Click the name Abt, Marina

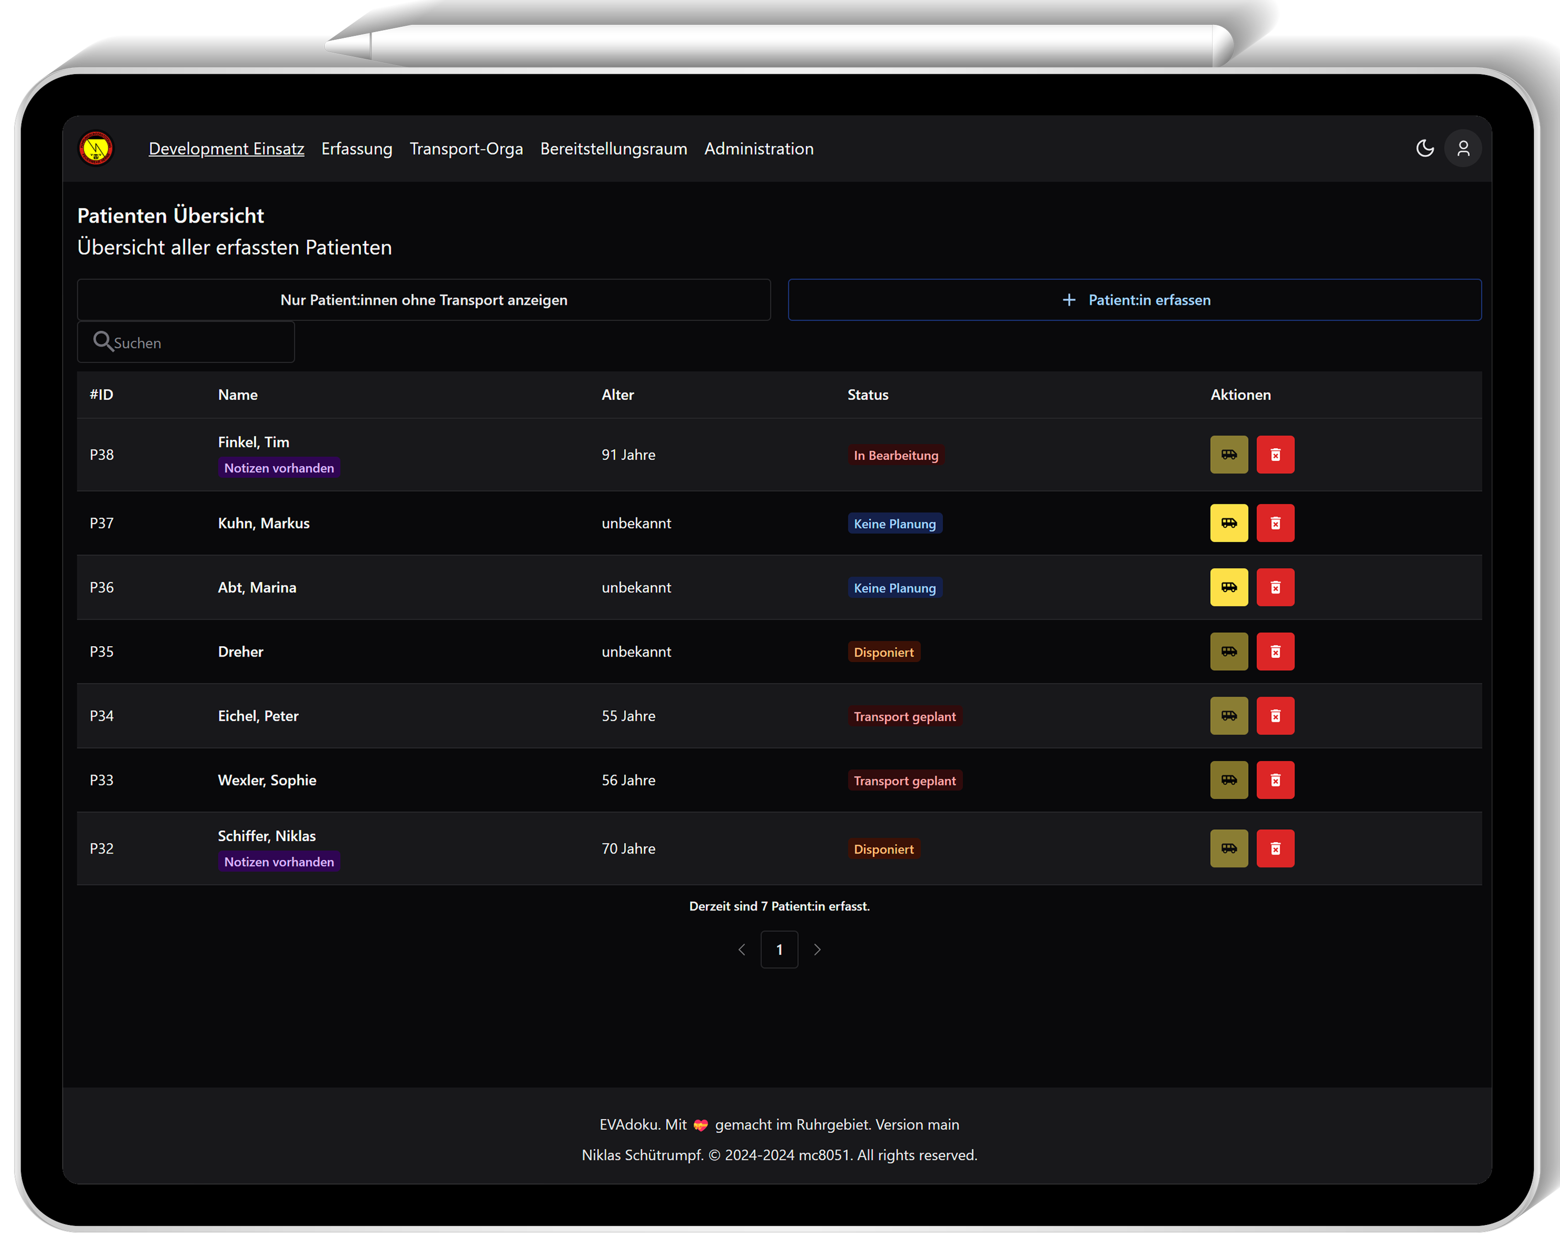(257, 587)
